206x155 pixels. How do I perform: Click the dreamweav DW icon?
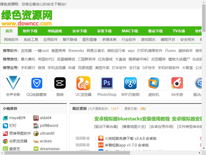click(36, 149)
